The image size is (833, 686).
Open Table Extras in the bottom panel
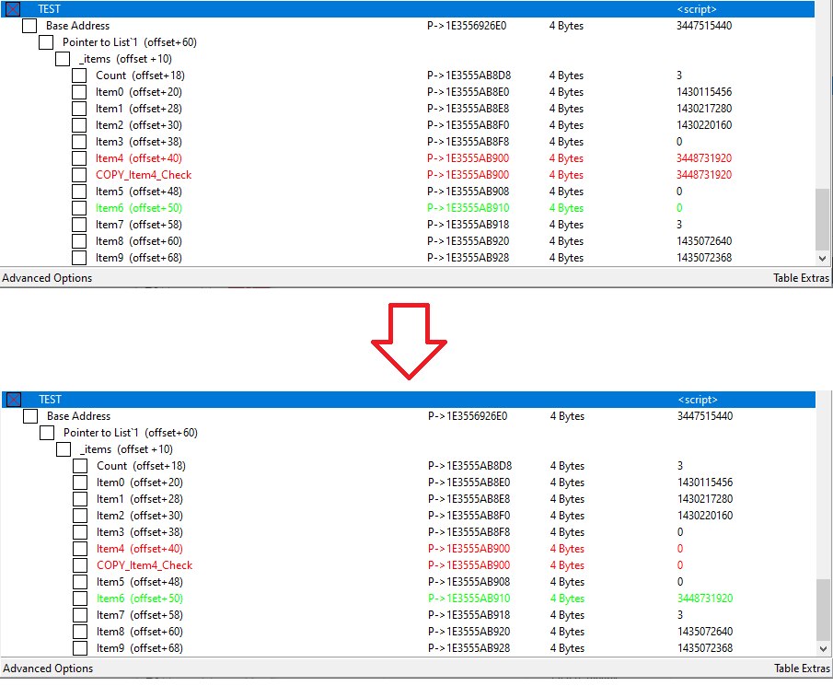(801, 669)
